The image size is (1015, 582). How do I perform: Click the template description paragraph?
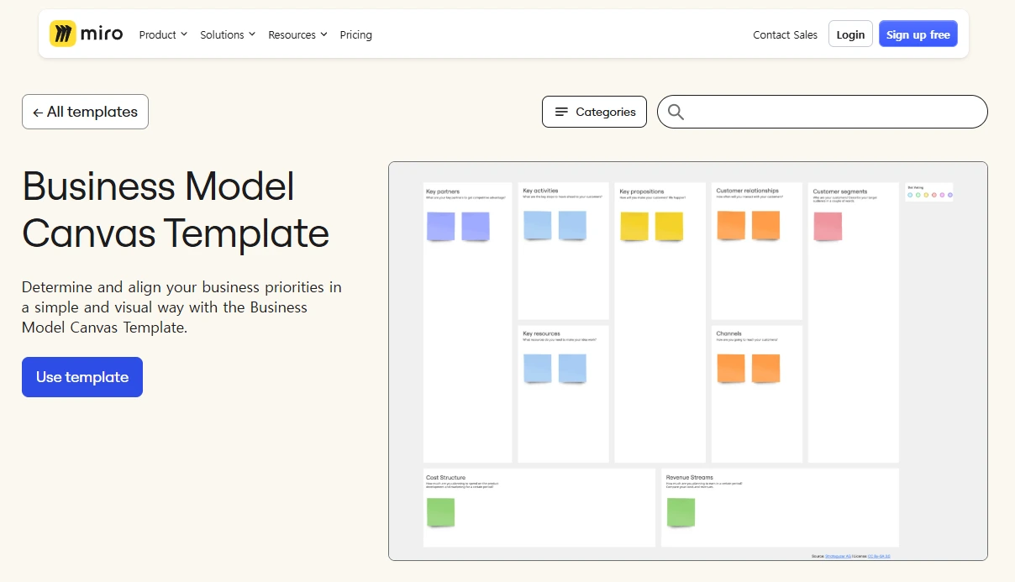coord(181,307)
